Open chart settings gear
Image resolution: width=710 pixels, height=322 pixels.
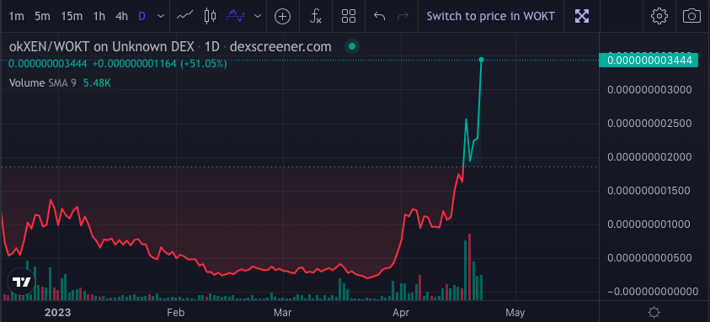[x=659, y=17]
